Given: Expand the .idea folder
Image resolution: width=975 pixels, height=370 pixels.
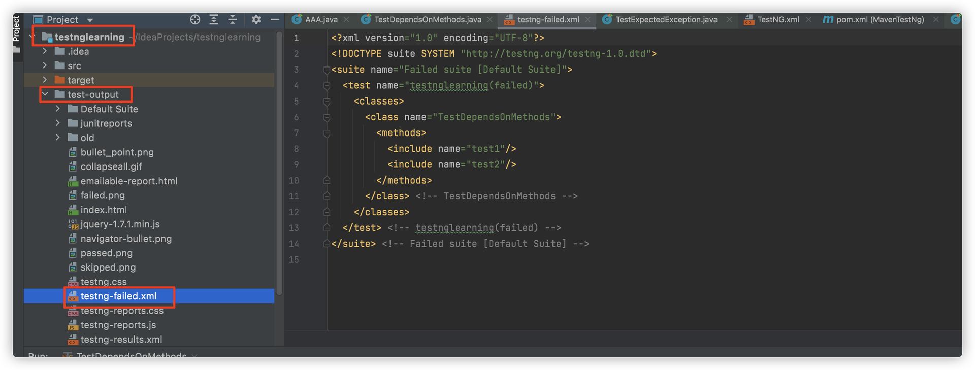Looking at the screenshot, I should point(45,51).
